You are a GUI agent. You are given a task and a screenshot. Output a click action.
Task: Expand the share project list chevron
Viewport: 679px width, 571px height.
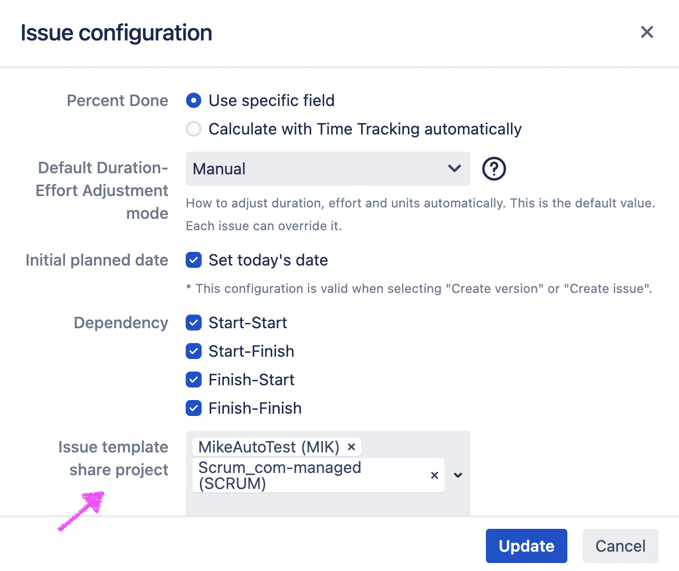pyautogui.click(x=457, y=475)
